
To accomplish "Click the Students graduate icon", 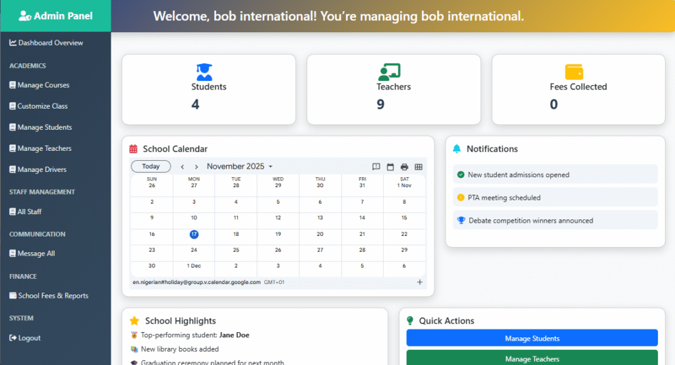I will tap(204, 71).
